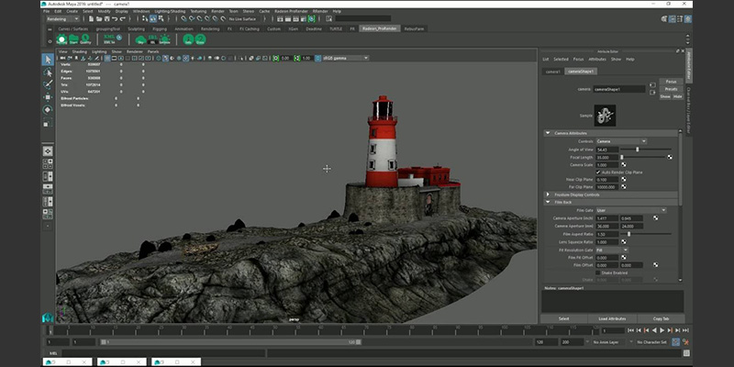Click the ProRender Start render icon
Screen dimensions: 734x367
(73, 39)
